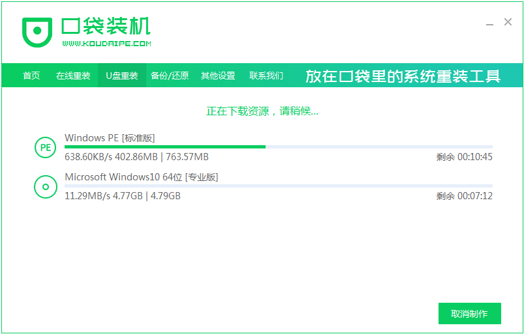Click the 剩余 00:07:12 remaining time
The image size is (524, 334).
pos(464,196)
